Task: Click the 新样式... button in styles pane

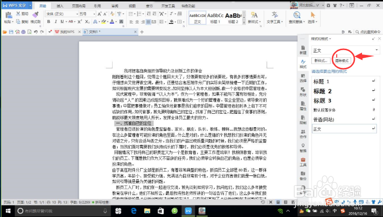Action: coord(321,61)
